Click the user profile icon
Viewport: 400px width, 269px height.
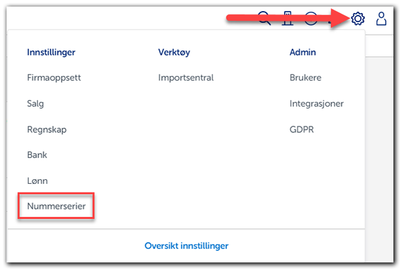(381, 19)
